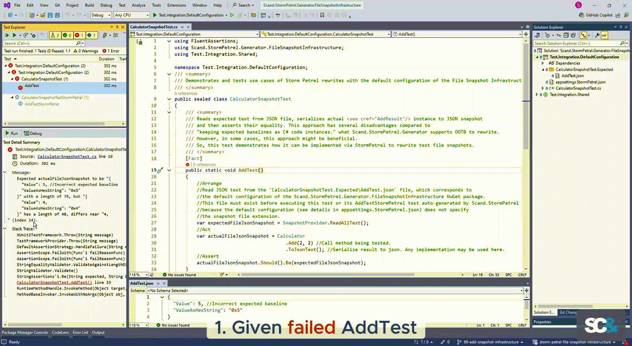Collapse all nodes in Solution Explorer
632x346 pixels.
pyautogui.click(x=566, y=36)
